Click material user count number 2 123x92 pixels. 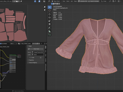pos(33,44)
